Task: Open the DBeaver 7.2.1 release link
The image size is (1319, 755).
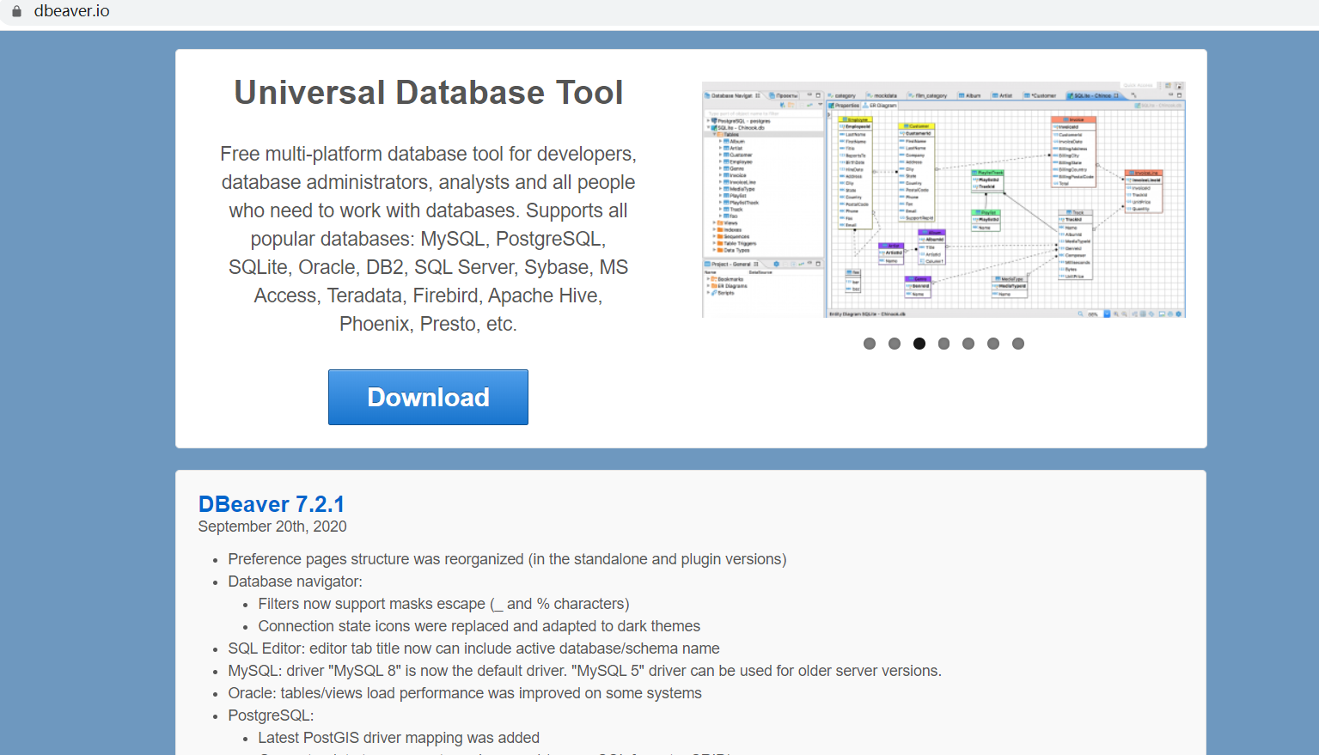Action: tap(272, 504)
